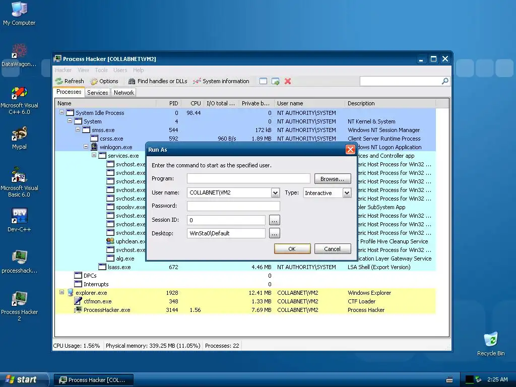The image size is (516, 387).
Task: Click the Session ID browse ellipsis button
Action: coord(275,220)
